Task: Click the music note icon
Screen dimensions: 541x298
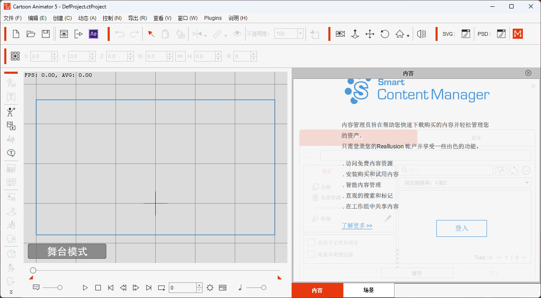Action: [240, 287]
